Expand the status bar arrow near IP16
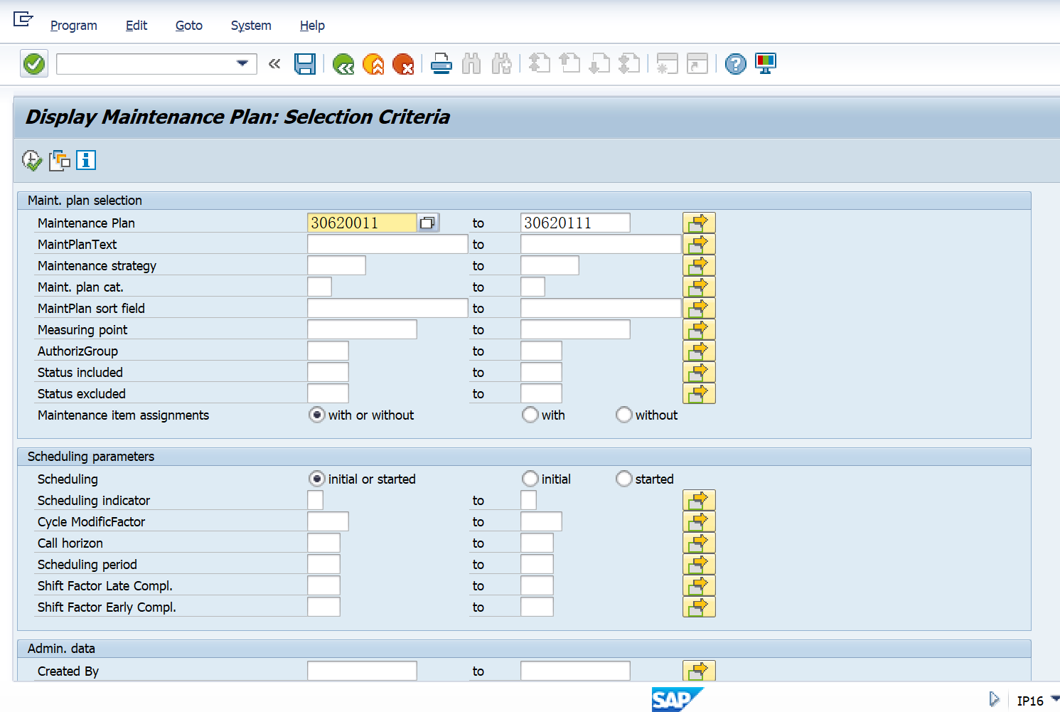 point(994,700)
